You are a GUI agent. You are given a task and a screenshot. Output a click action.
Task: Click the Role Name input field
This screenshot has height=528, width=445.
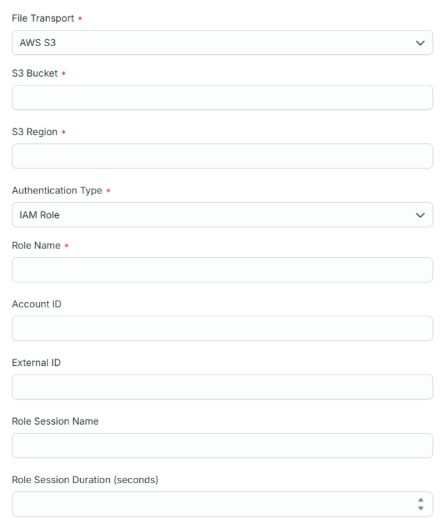222,269
